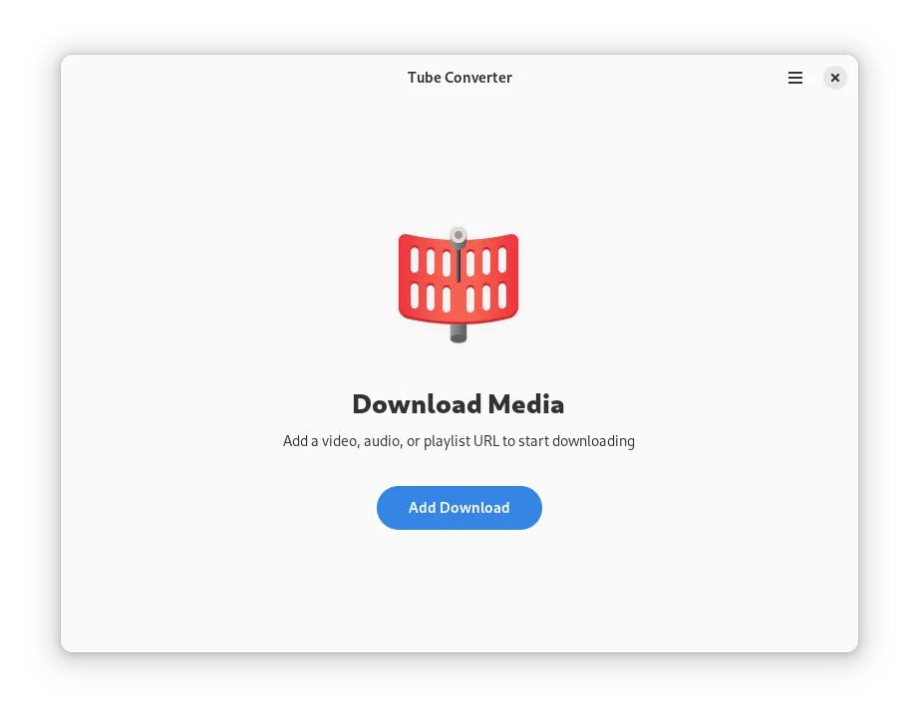The width and height of the screenshot is (919, 719).
Task: Click the red Tube Converter logo
Action: 459,285
